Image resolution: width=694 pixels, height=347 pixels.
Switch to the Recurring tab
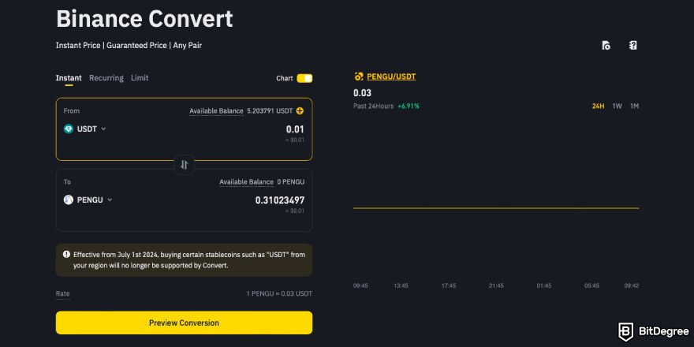coord(106,78)
